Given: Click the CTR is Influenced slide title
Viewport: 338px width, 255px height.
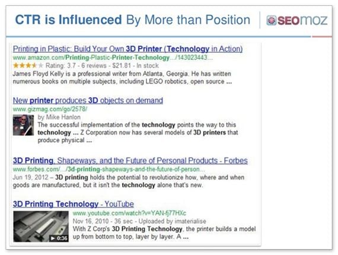Looking at the screenshot, I should tap(133, 20).
